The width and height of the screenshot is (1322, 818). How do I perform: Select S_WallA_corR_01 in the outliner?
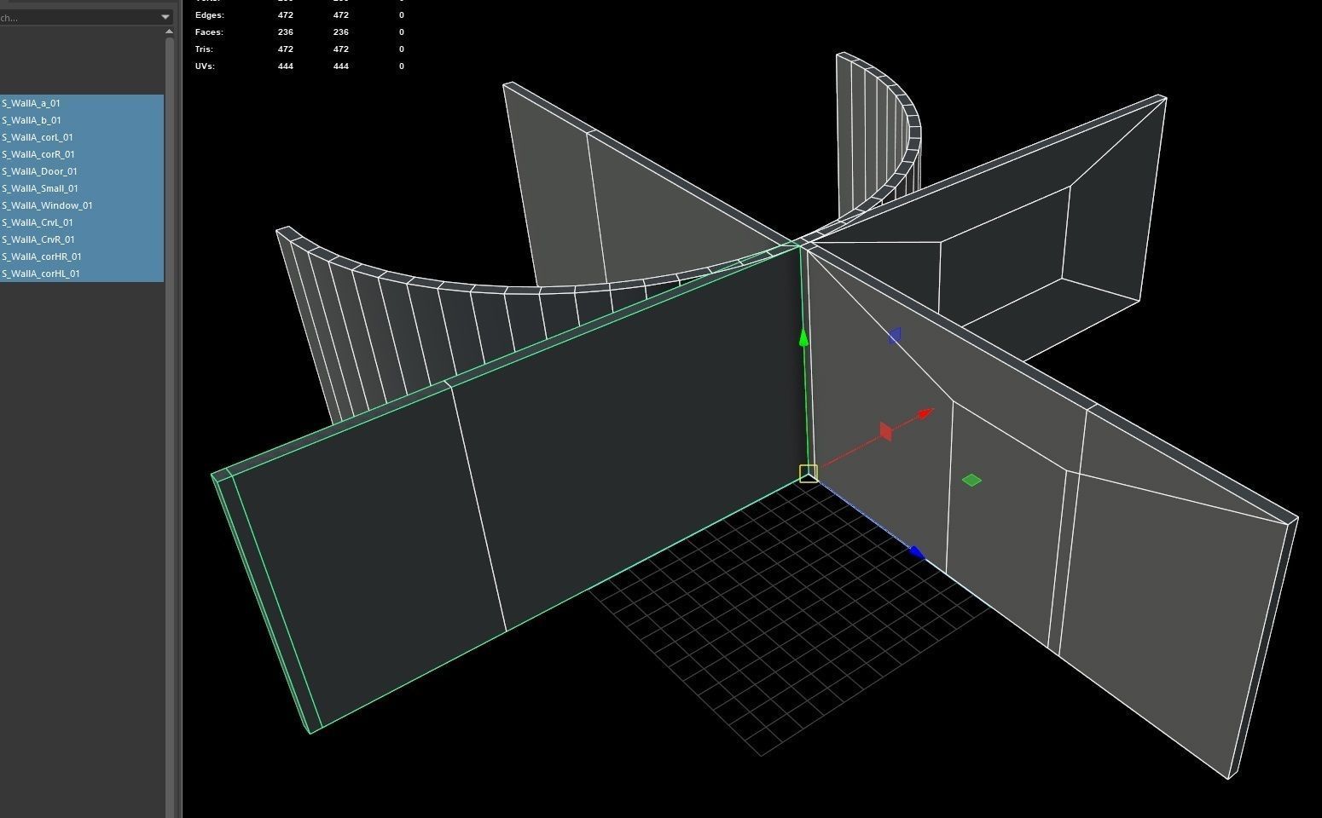82,154
